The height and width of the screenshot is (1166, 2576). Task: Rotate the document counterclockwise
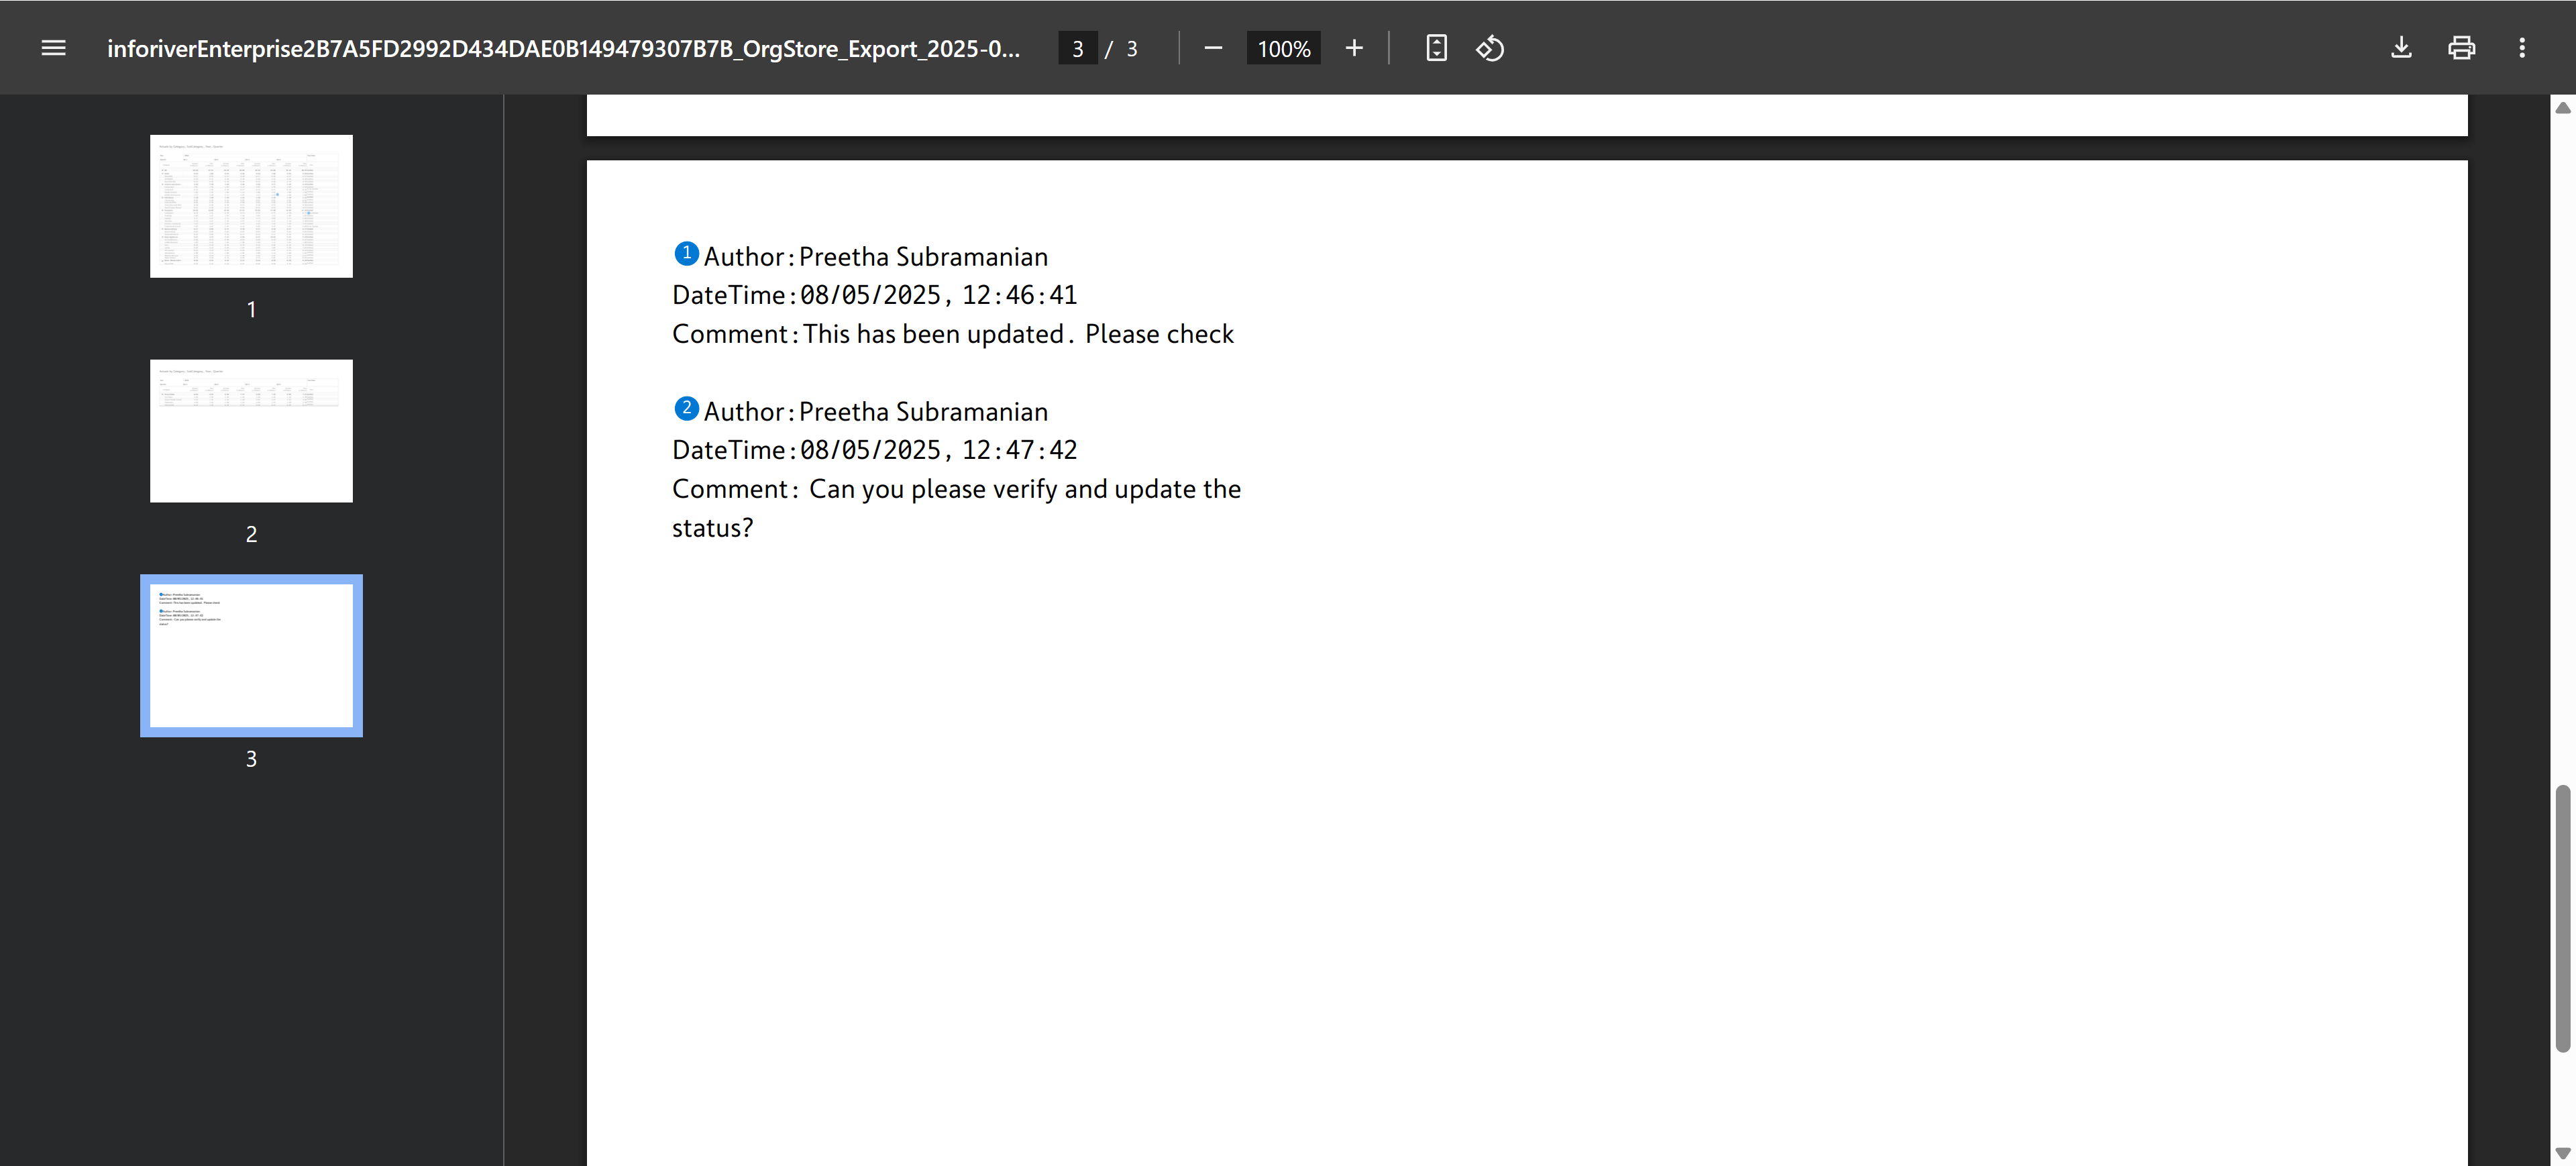[x=1490, y=48]
